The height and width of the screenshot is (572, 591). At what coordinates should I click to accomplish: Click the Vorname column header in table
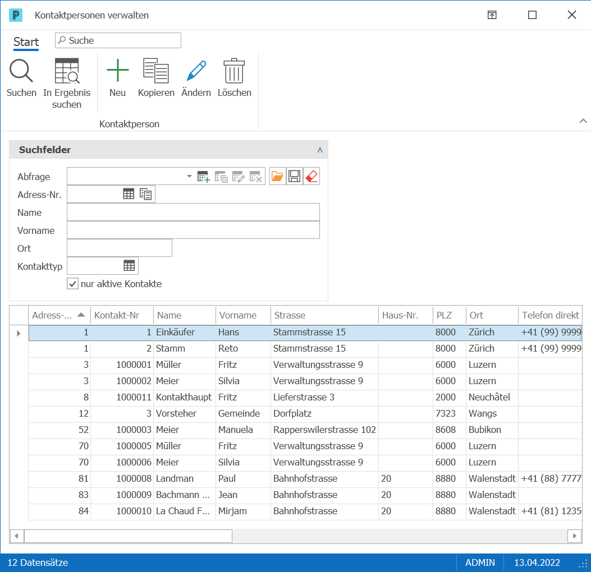click(x=243, y=315)
